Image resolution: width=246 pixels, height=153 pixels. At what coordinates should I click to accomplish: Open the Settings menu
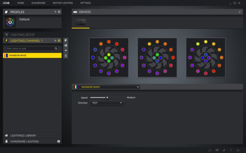[x=85, y=3]
